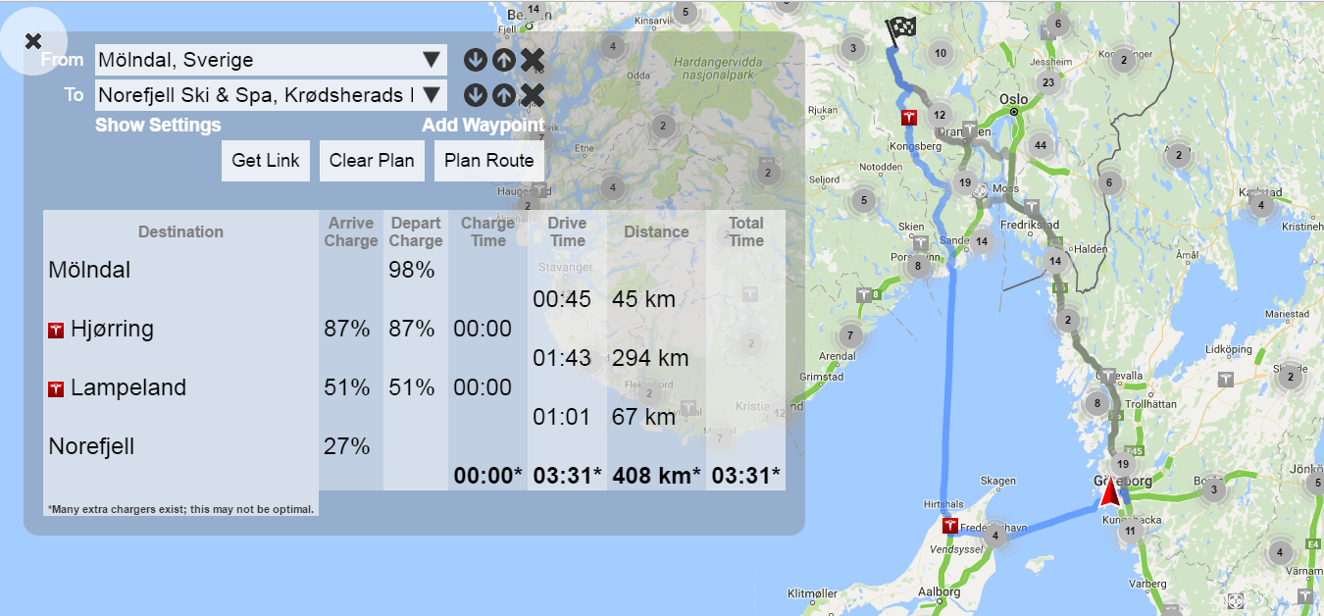Click the cluster marker 8 near Trollhättan
Viewport: 1324px width, 616px height.
[1096, 402]
